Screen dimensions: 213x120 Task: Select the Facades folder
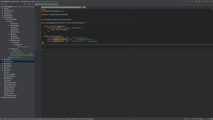15,30
